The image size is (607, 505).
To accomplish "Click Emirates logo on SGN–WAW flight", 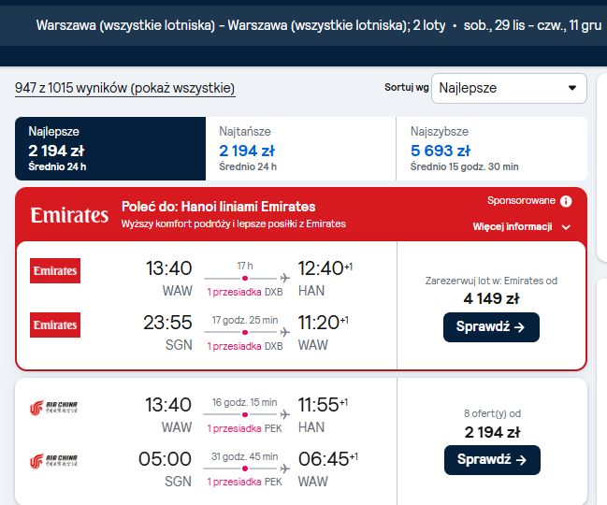I will tap(55, 325).
